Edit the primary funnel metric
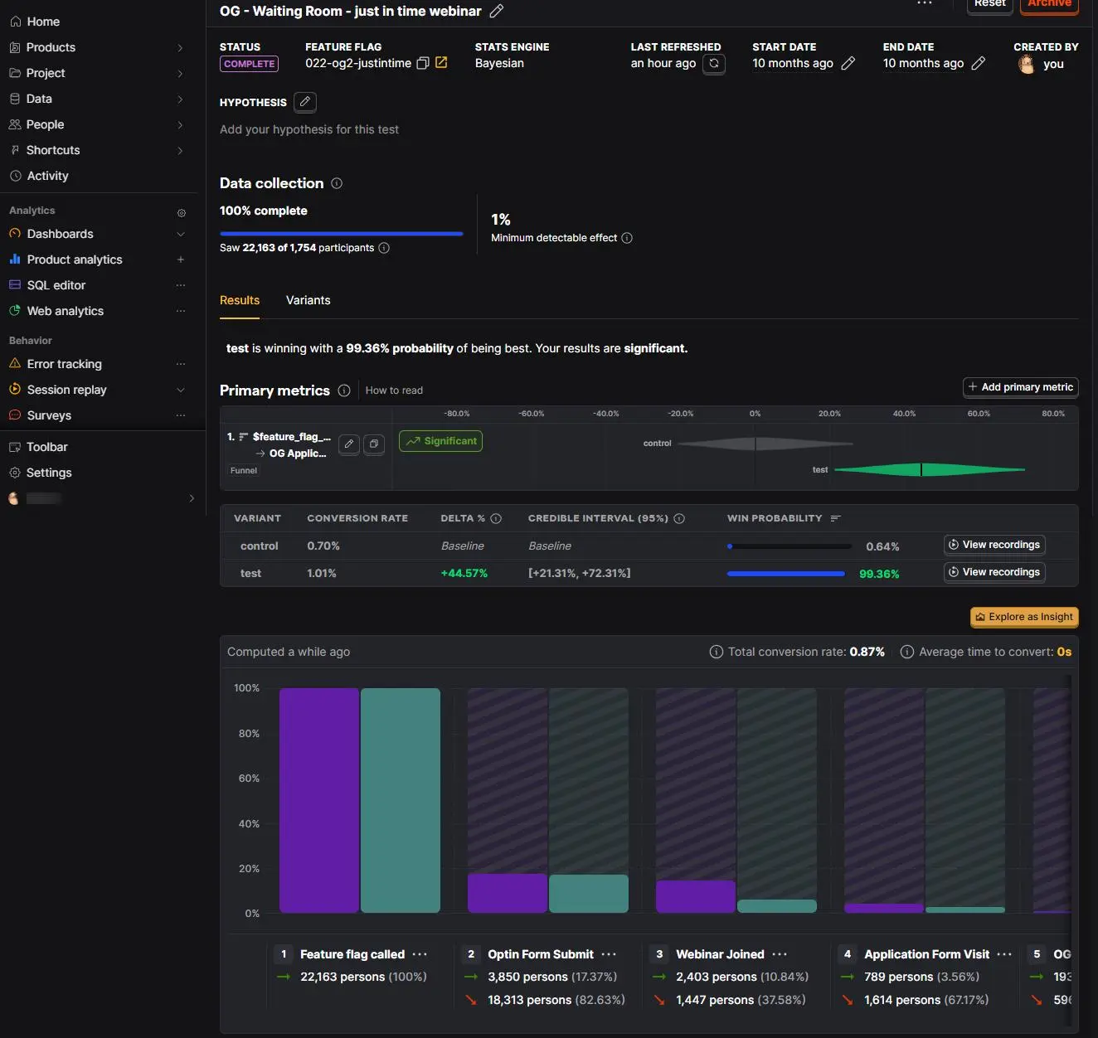The image size is (1098, 1038). click(x=349, y=444)
